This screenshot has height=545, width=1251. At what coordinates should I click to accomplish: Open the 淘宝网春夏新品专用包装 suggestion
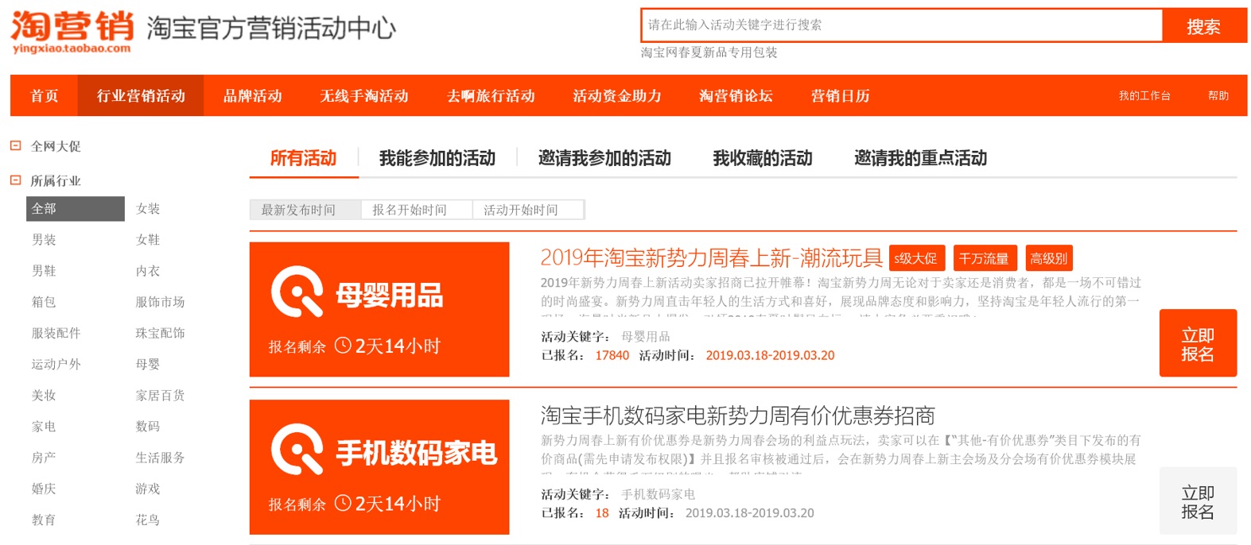709,52
